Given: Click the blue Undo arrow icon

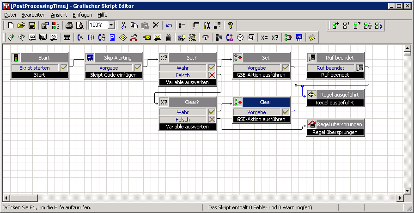Looking at the screenshot, I should (x=169, y=25).
